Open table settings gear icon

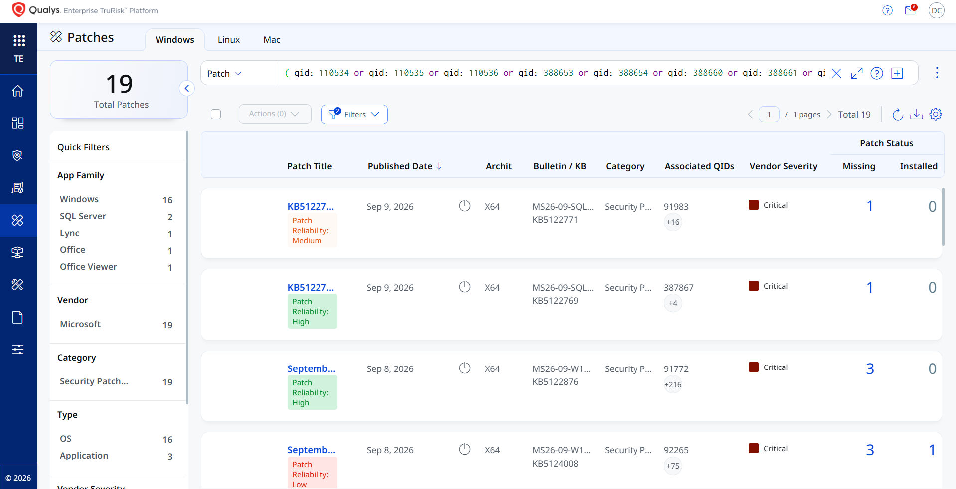tap(936, 114)
